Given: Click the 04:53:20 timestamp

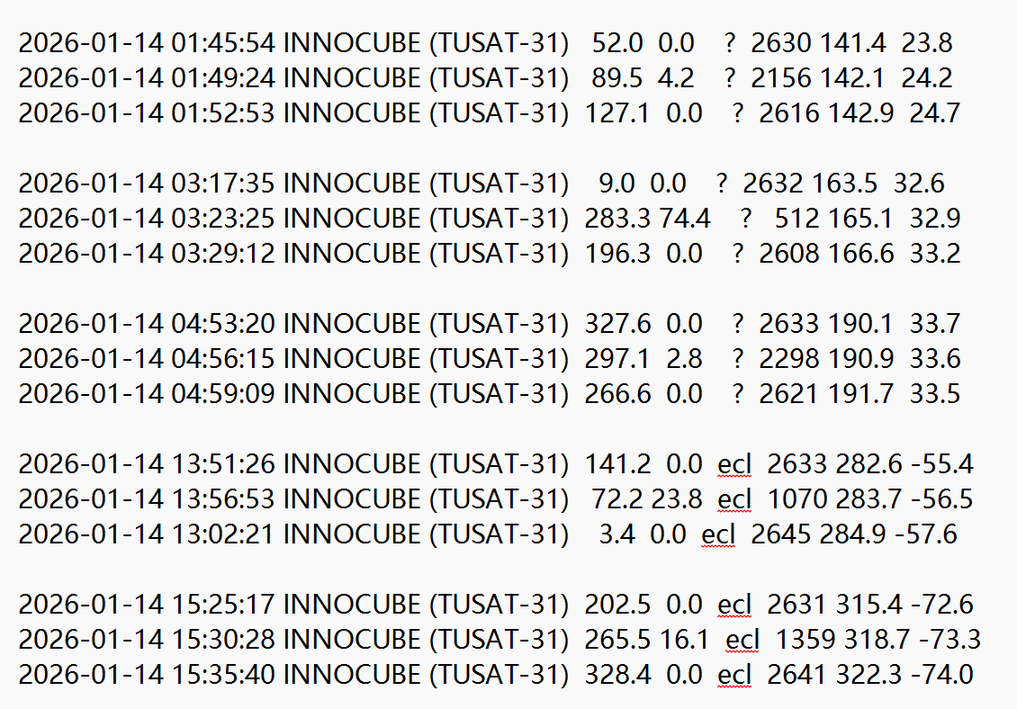Looking at the screenshot, I should [x=223, y=324].
